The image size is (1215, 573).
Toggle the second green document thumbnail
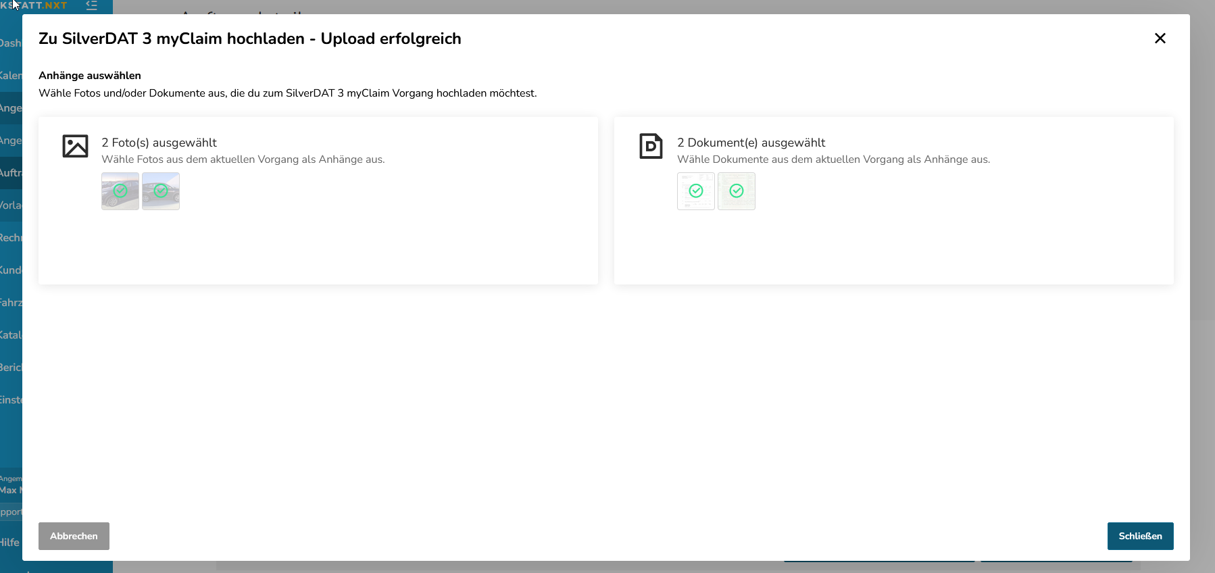click(x=737, y=191)
